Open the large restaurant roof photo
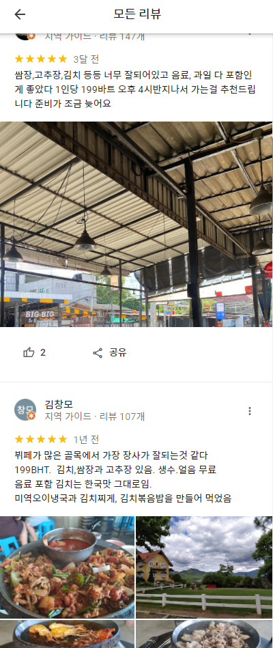The height and width of the screenshot is (648, 273). [136, 224]
